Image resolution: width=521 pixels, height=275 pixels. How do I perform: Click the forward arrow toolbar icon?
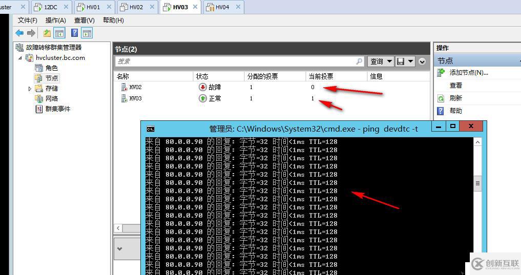(31, 33)
